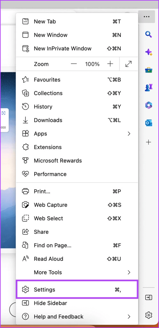Choose New Tab from the menu
The width and height of the screenshot is (159, 328).
click(x=77, y=21)
